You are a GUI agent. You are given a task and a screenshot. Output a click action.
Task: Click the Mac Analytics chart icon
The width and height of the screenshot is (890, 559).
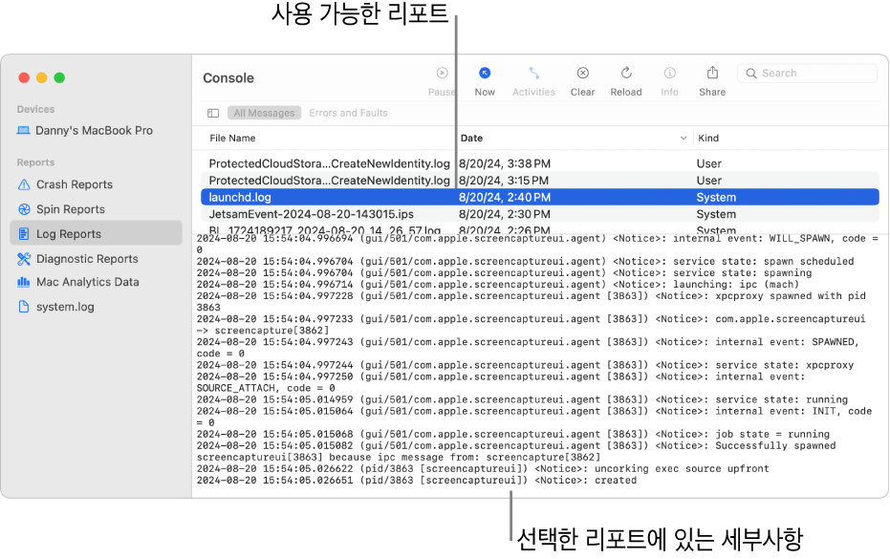[x=24, y=282]
